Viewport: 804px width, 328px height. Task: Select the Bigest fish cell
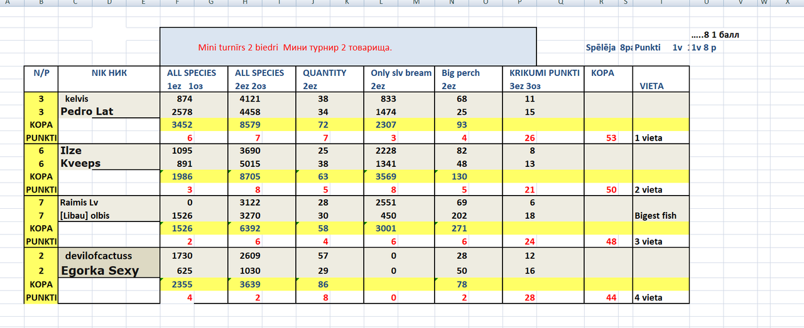point(661,215)
